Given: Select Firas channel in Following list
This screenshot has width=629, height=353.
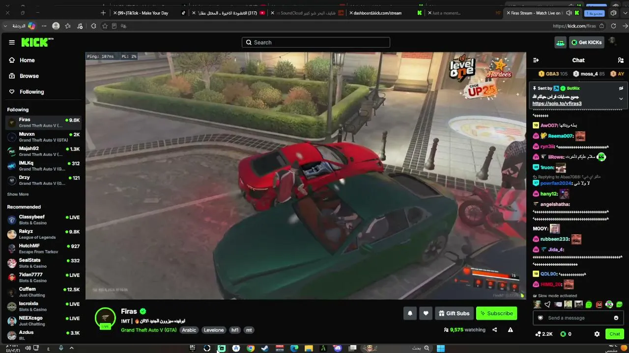Looking at the screenshot, I should [x=43, y=123].
